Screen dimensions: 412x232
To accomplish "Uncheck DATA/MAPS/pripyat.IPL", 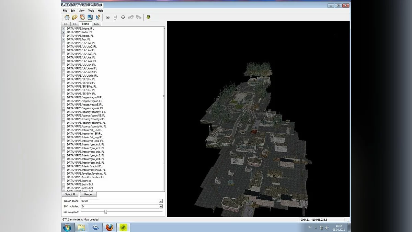I will pos(64,29).
